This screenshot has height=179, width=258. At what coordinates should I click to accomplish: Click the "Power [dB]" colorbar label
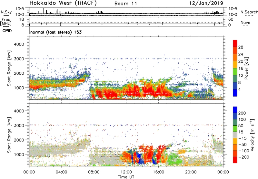tap(246, 68)
